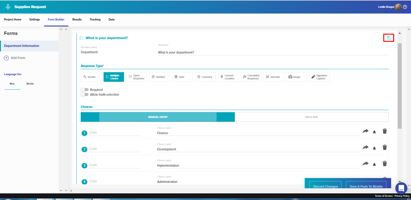The width and height of the screenshot is (411, 200).
Task: Delete the Implementation choice
Action: (x=385, y=164)
